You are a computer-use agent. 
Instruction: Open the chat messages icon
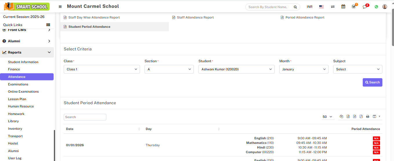coord(365,7)
